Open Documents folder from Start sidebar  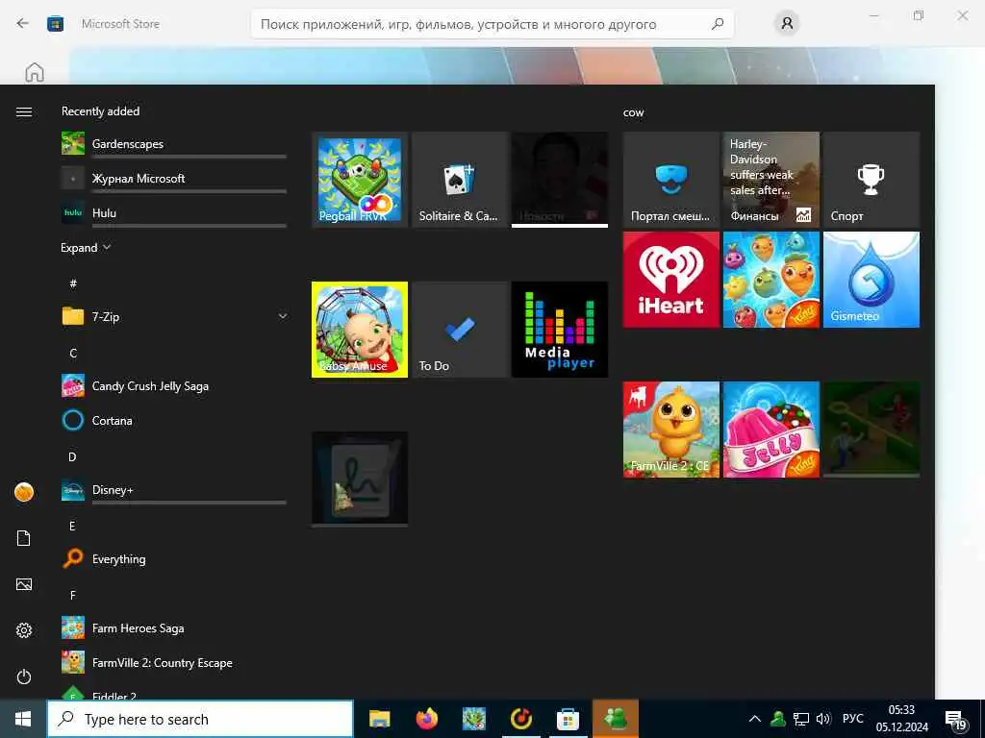(x=24, y=538)
